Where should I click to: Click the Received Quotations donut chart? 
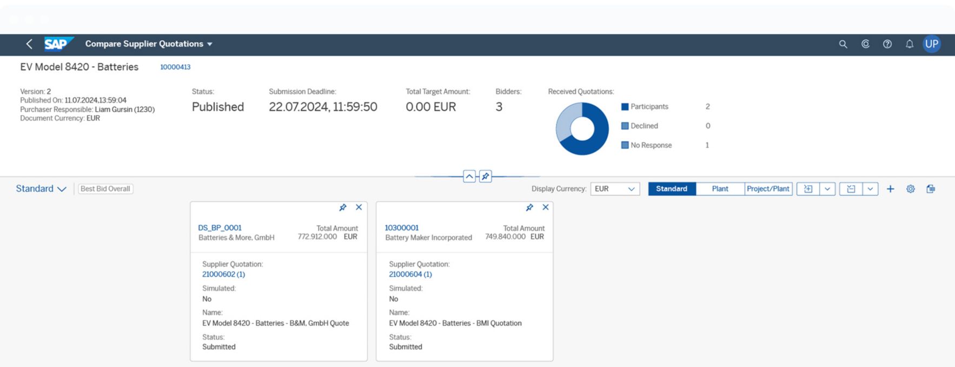pos(582,129)
